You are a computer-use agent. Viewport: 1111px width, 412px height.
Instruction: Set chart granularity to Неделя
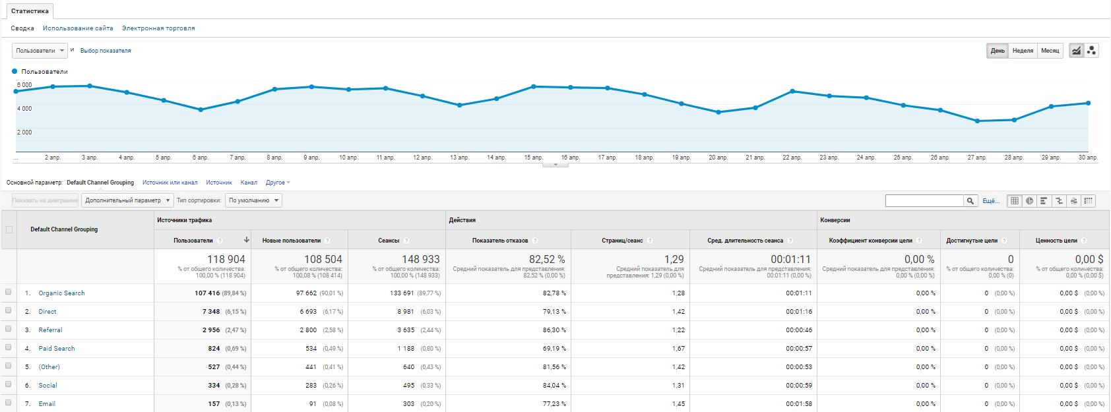[x=1023, y=51]
